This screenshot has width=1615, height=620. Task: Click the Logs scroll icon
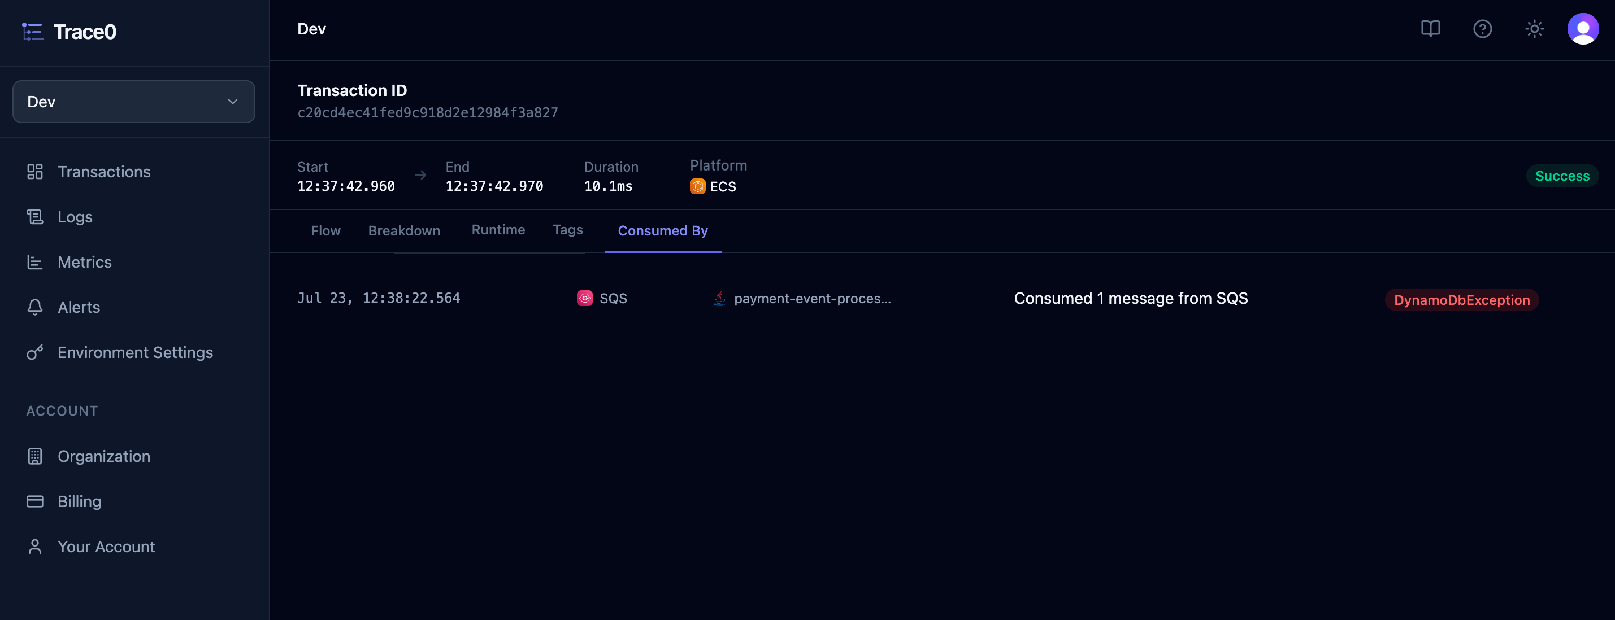pos(35,217)
